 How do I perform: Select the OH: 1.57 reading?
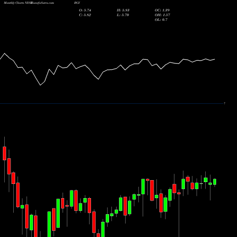pyautogui.click(x=163, y=15)
